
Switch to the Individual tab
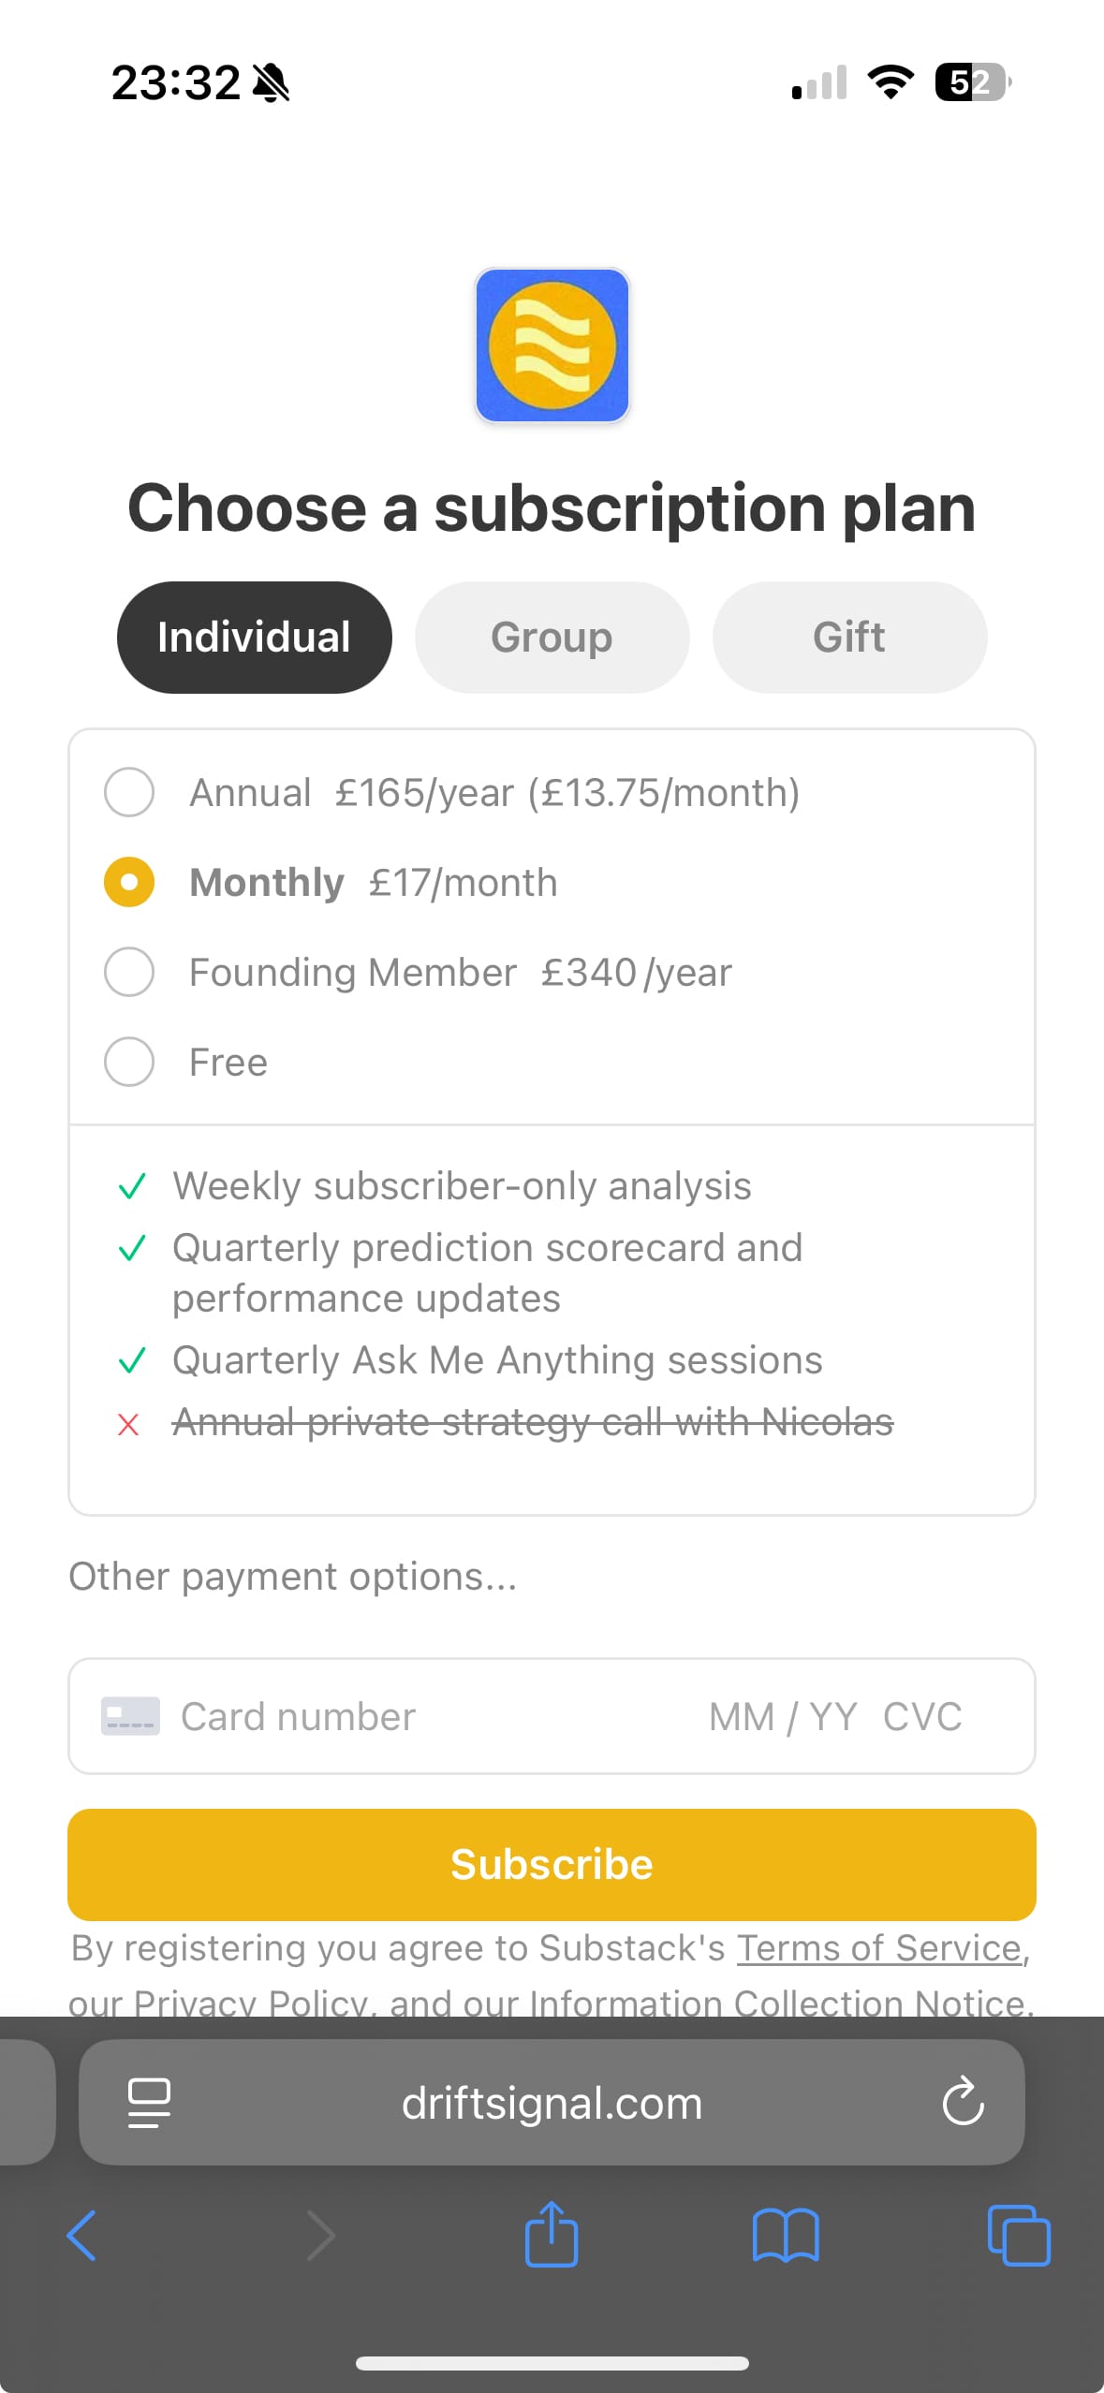(254, 638)
